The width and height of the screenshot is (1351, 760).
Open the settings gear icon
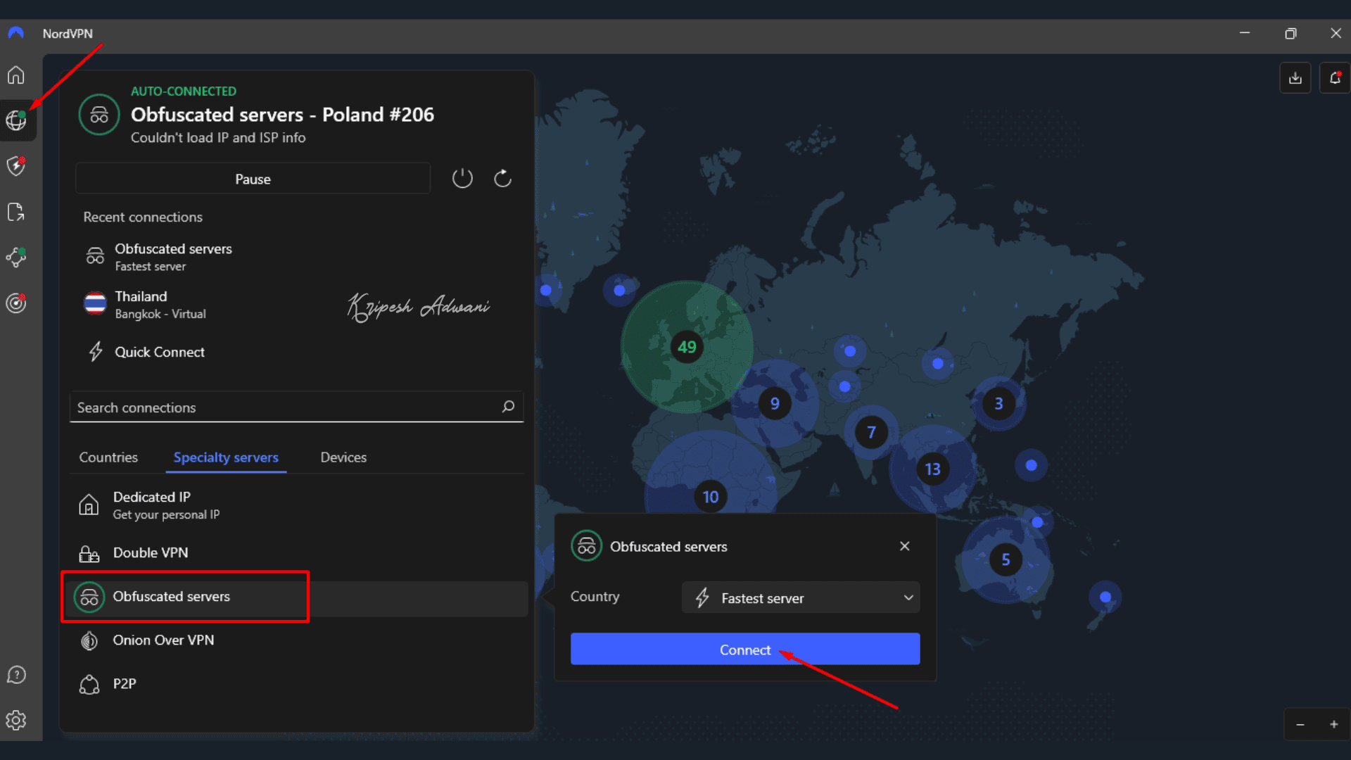click(x=16, y=721)
